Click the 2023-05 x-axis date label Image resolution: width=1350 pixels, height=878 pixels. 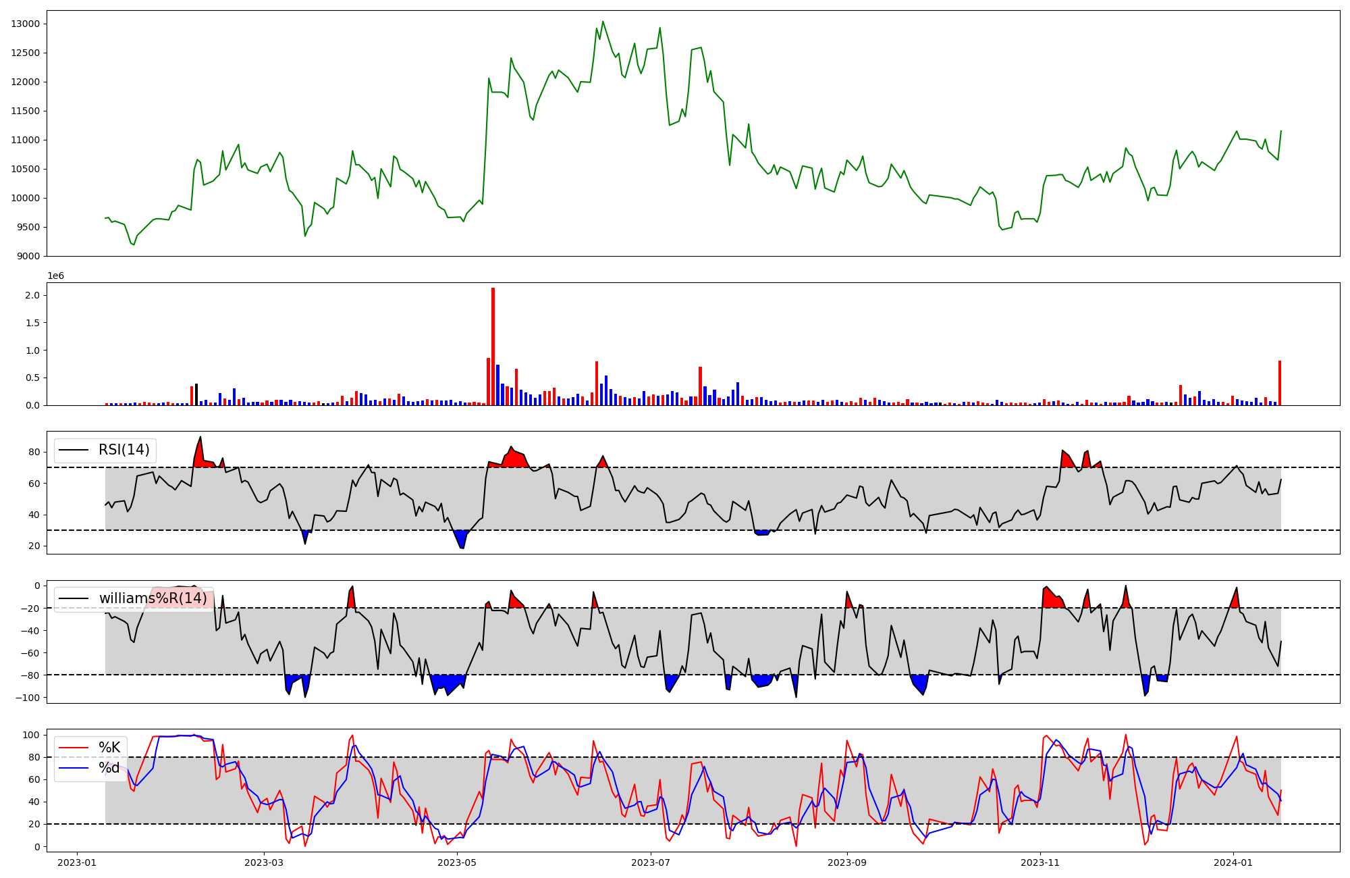point(457,862)
